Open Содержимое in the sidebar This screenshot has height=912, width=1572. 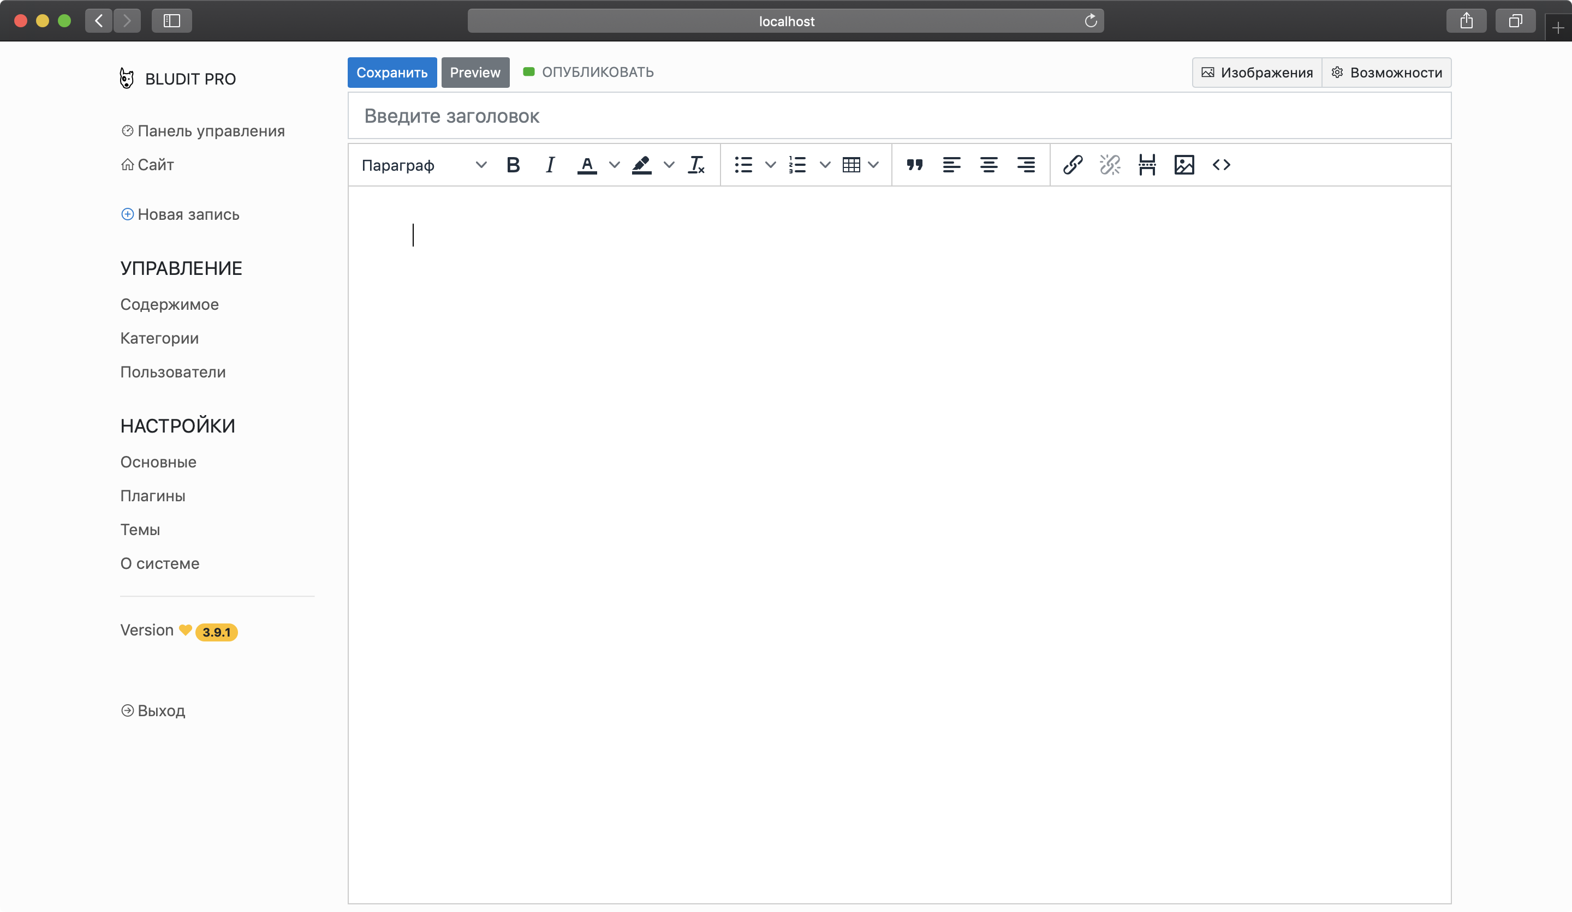tap(170, 304)
